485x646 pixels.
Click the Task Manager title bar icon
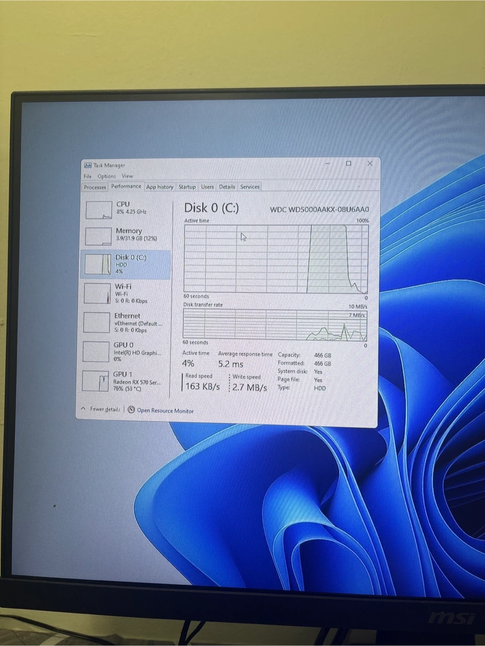[x=88, y=165]
